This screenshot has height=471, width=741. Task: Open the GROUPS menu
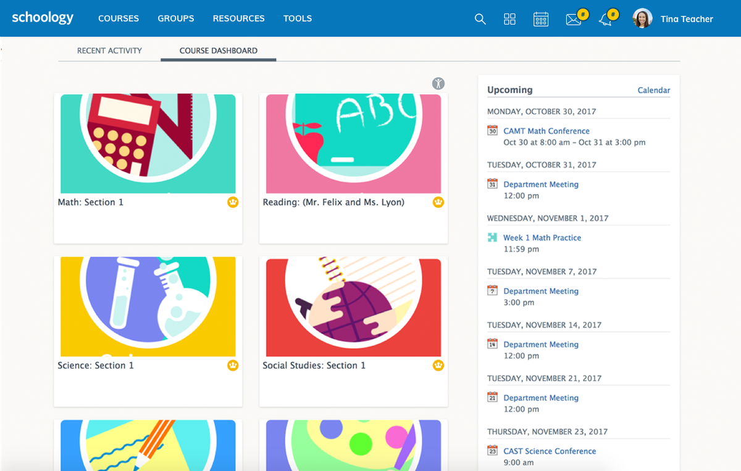coord(176,18)
